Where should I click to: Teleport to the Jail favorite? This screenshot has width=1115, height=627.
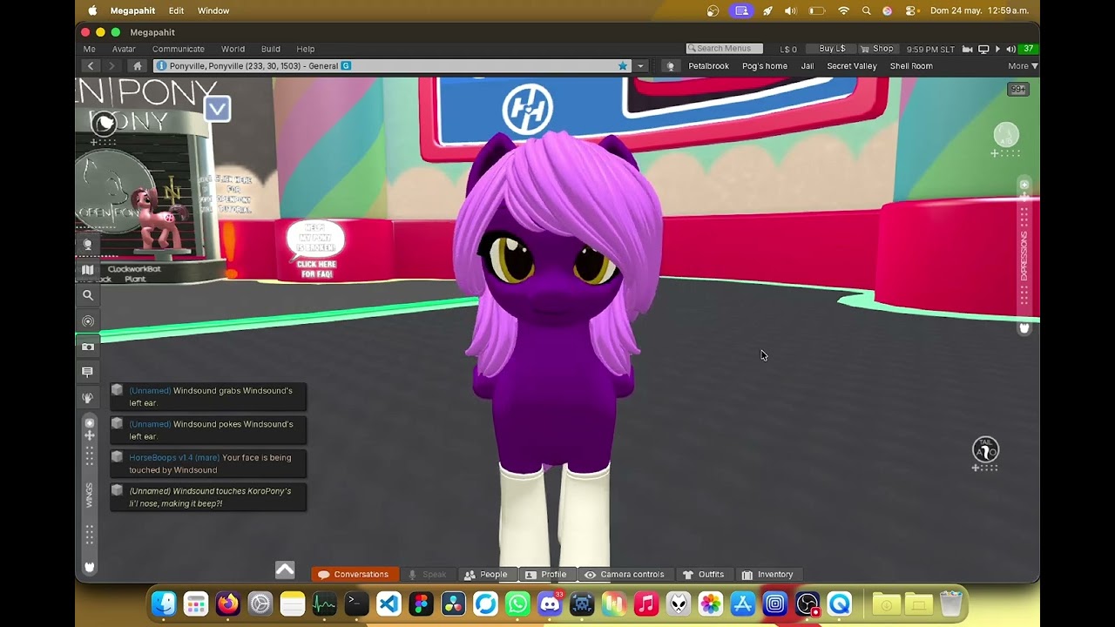tap(808, 66)
